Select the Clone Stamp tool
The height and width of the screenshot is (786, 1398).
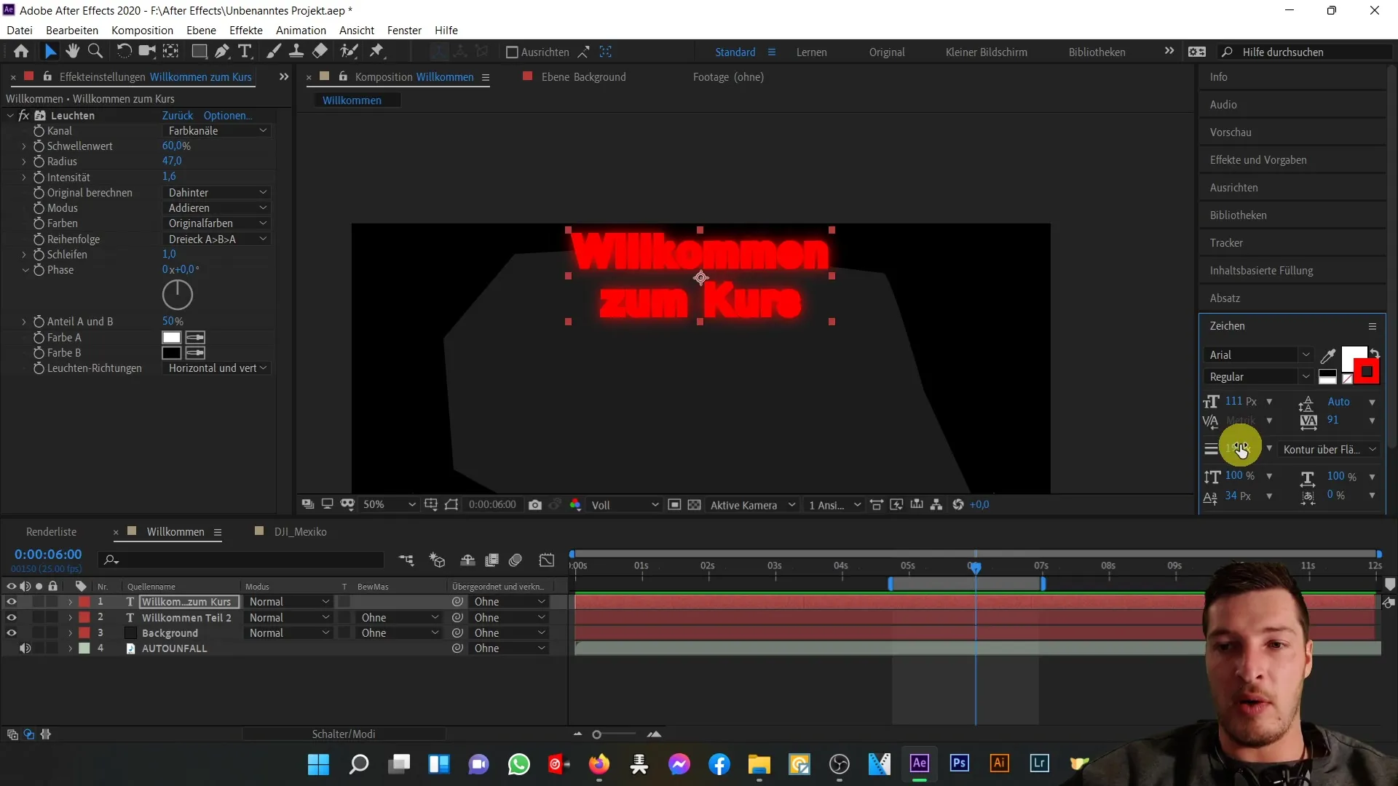click(x=296, y=52)
